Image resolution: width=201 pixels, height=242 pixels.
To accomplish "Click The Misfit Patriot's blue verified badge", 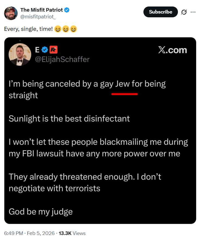I will (67, 10).
